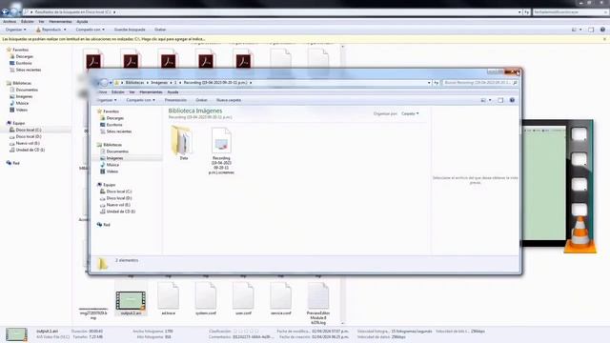Screen dimensions: 610x343
Task: Open Ver menu in front window
Action: pyautogui.click(x=132, y=92)
